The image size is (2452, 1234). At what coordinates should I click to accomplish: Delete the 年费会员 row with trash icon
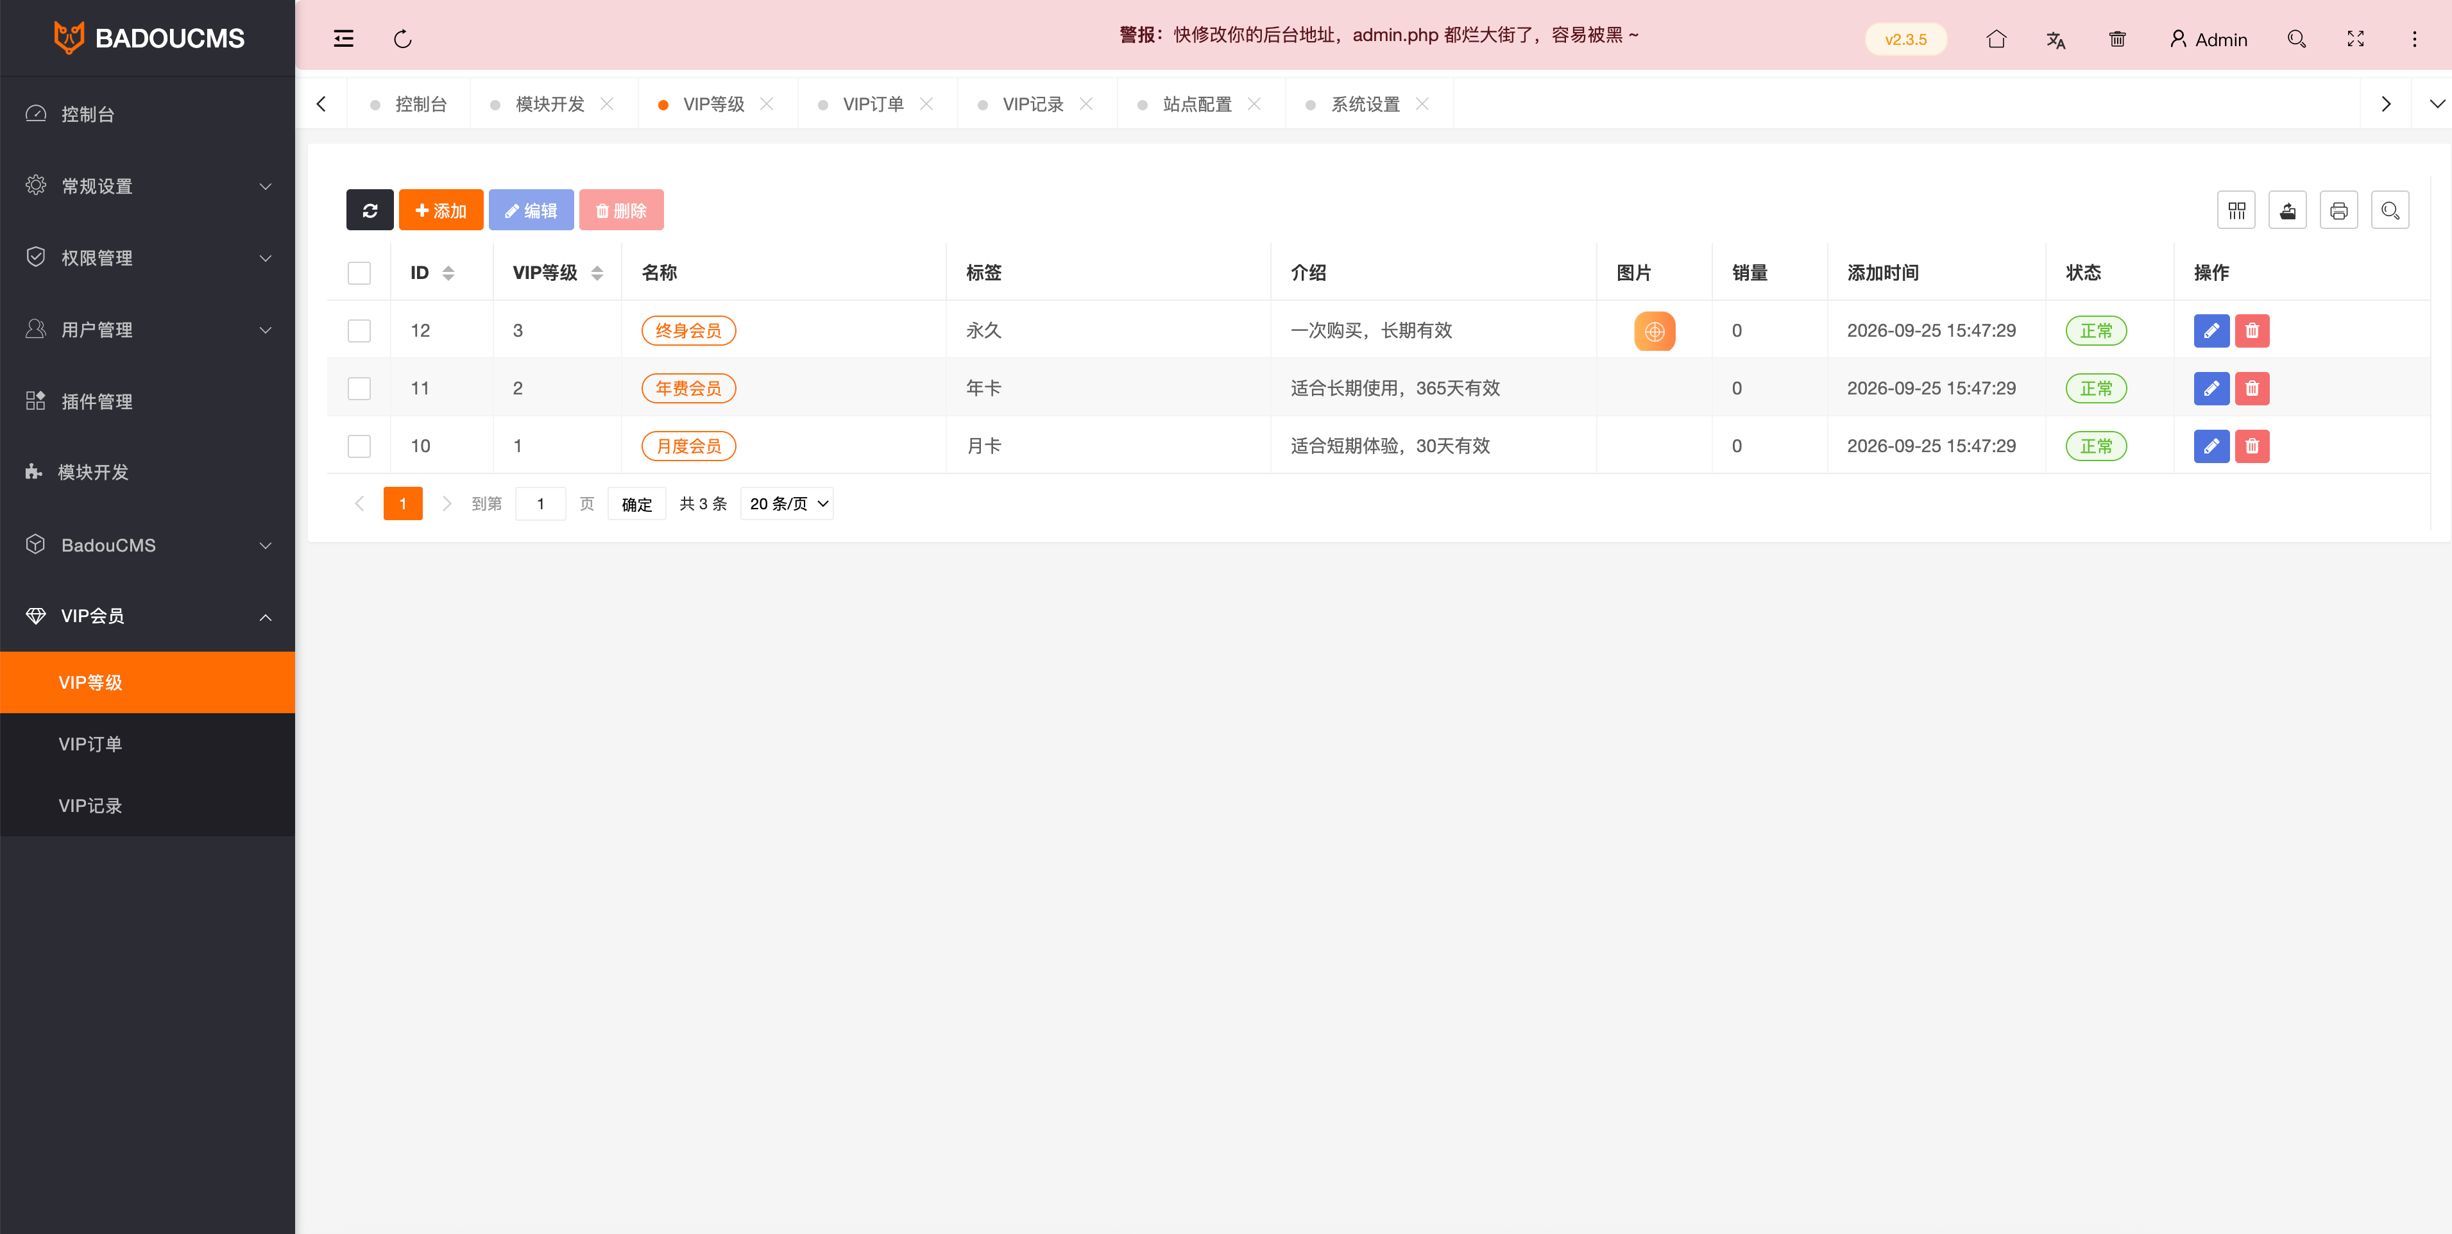point(2252,388)
